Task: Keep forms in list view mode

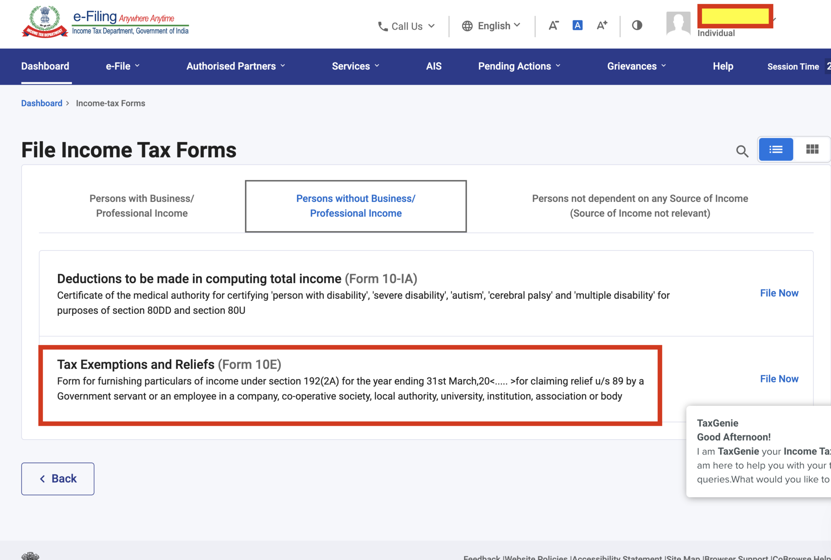Action: [x=775, y=149]
